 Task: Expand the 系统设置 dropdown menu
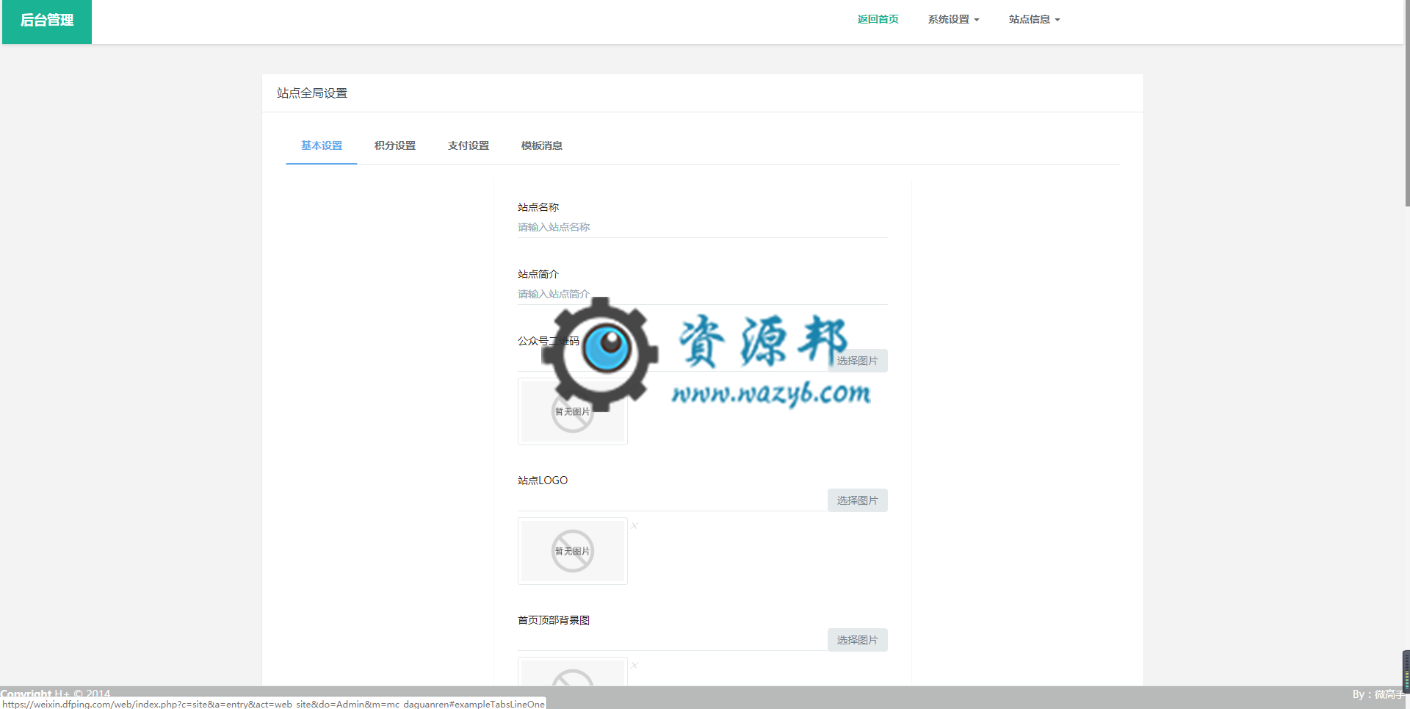tap(953, 19)
